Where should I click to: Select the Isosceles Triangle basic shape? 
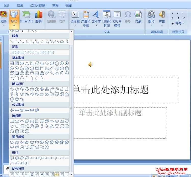tap(27, 64)
